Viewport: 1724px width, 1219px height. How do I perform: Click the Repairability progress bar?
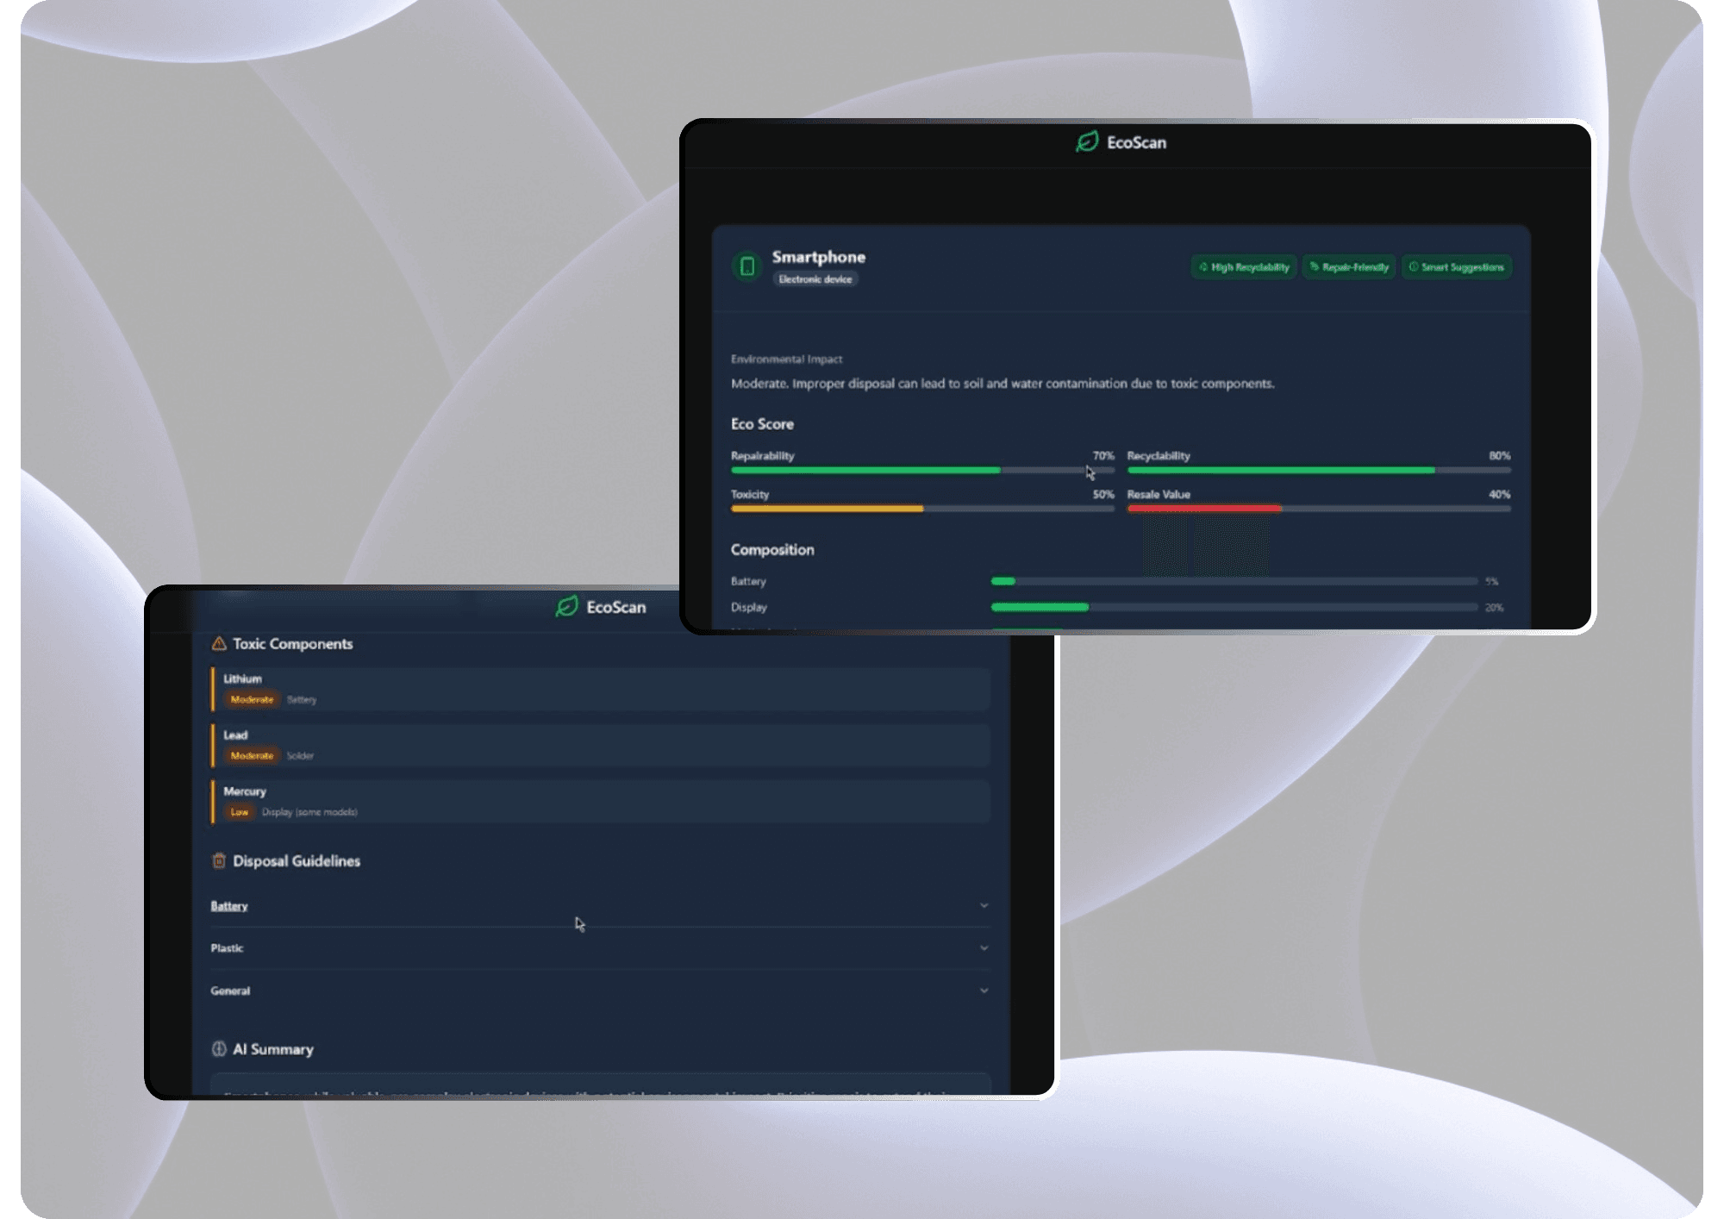(922, 471)
